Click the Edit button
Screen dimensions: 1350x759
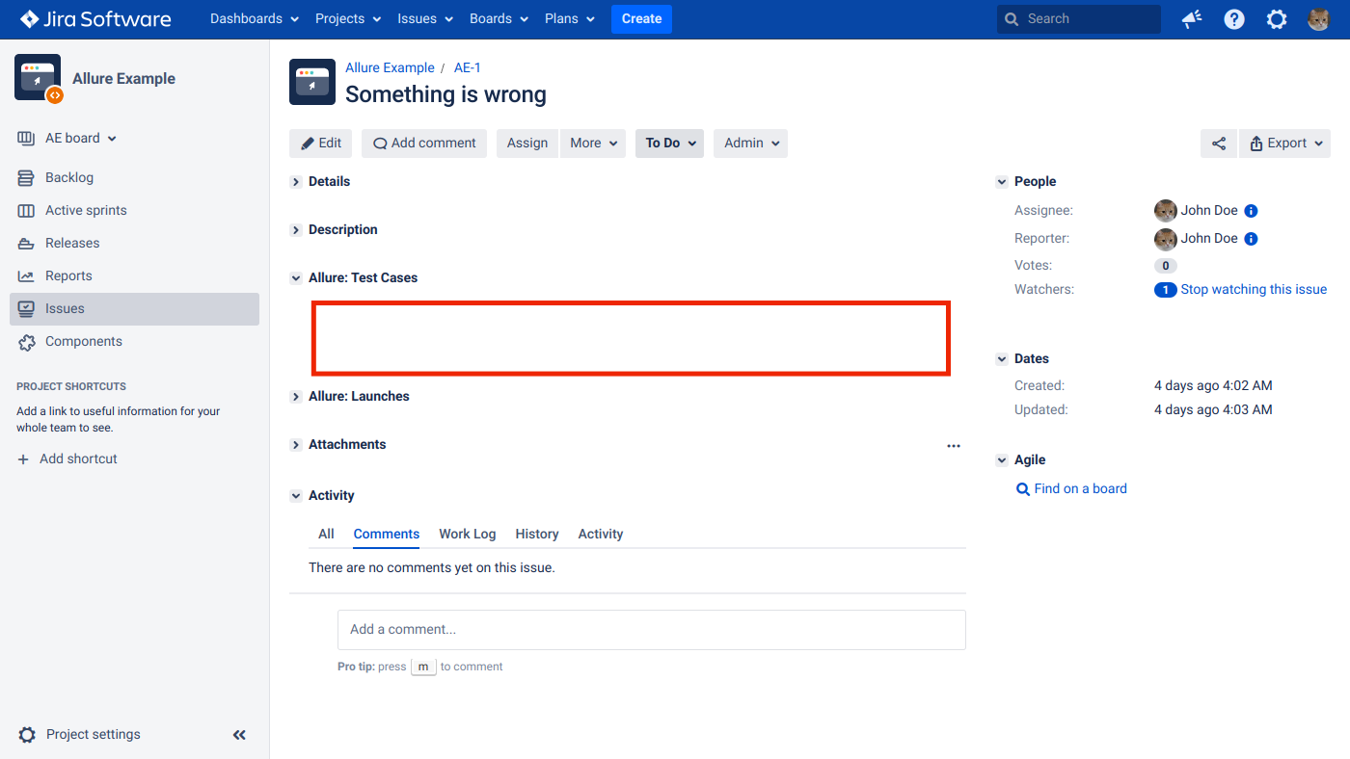tap(321, 144)
